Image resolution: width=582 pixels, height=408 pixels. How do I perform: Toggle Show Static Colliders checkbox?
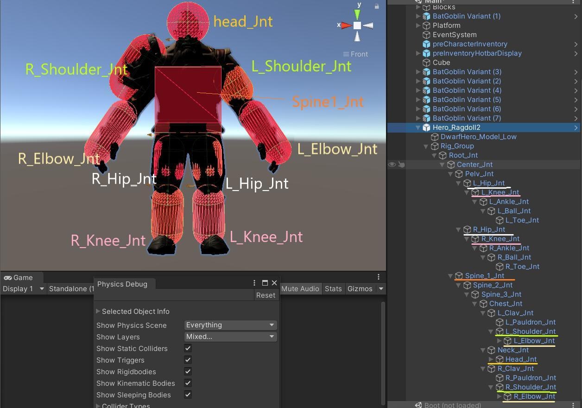(188, 348)
